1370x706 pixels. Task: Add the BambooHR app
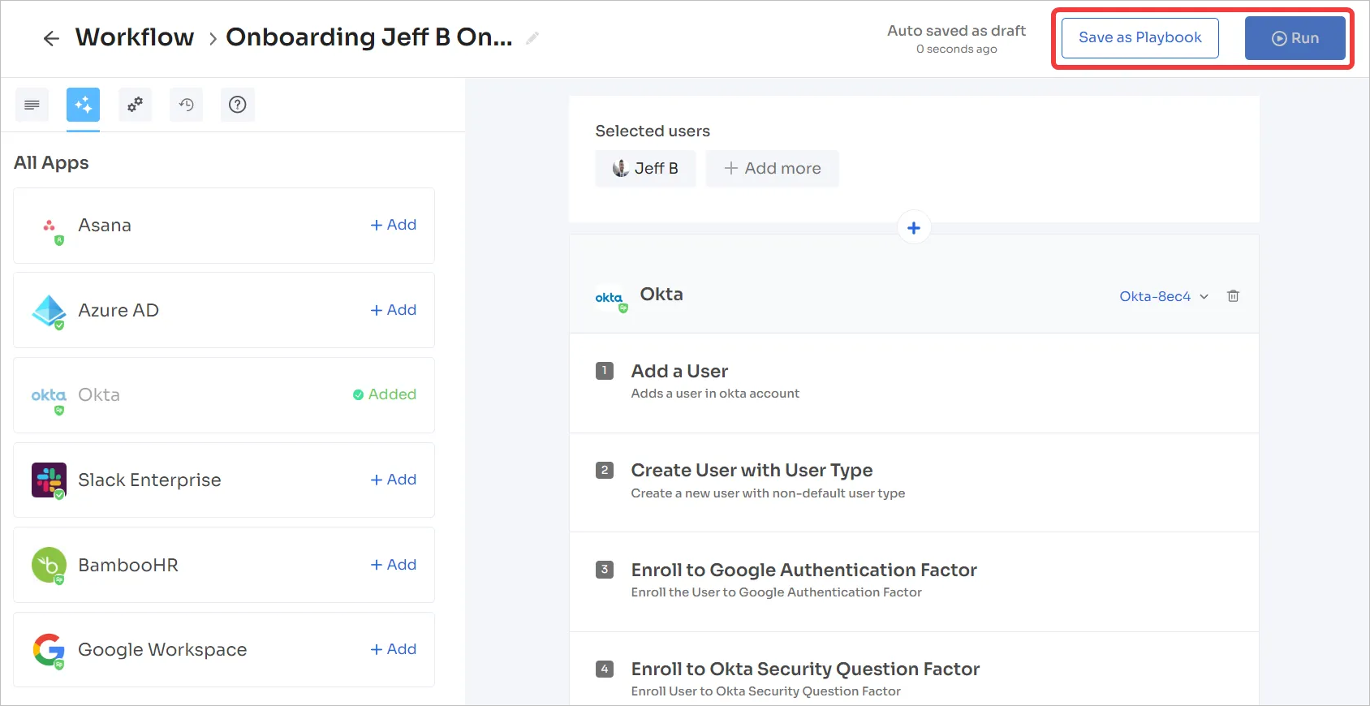coord(394,565)
